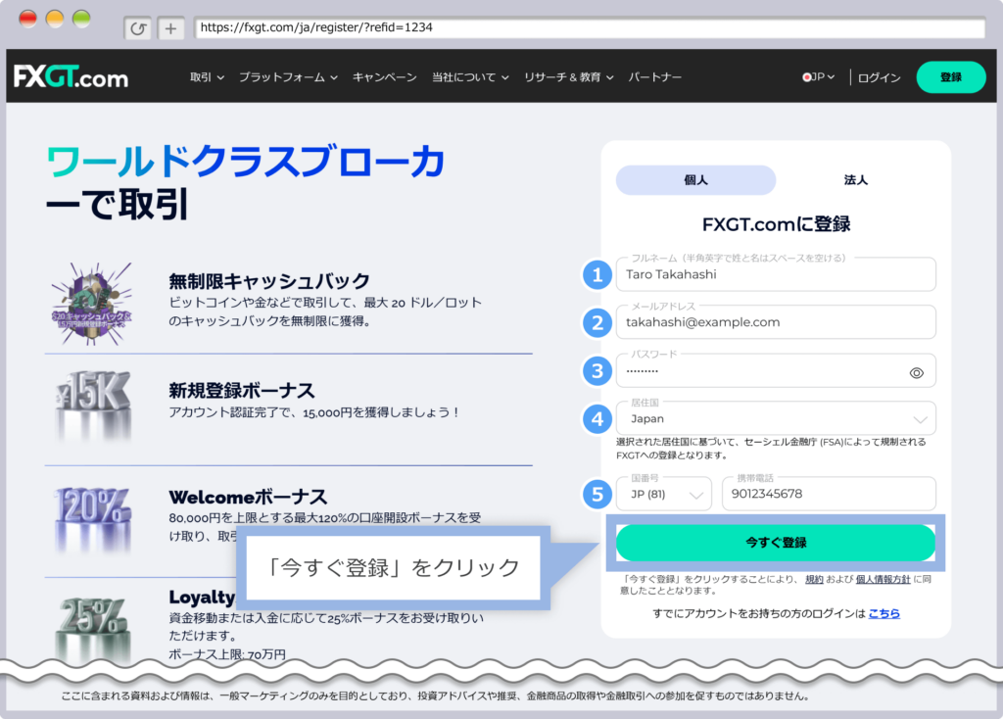Click the メールアドレス email field

[776, 321]
